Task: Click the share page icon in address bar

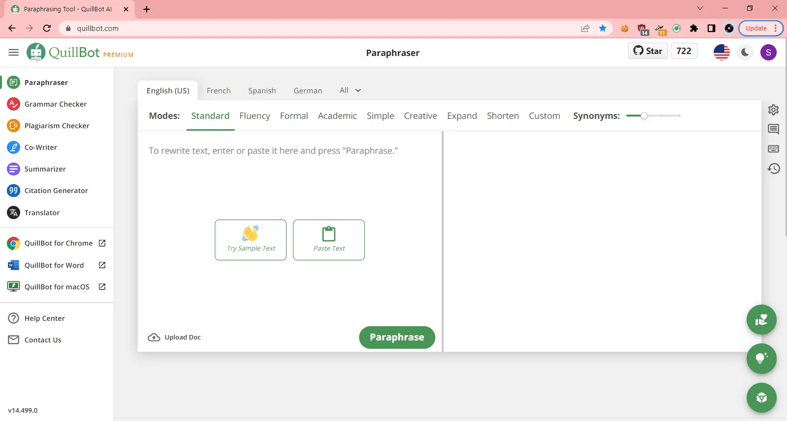Action: 585,28
